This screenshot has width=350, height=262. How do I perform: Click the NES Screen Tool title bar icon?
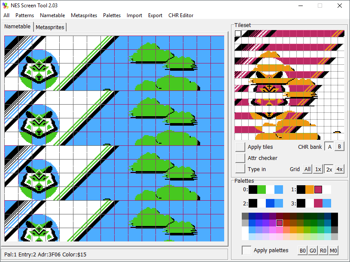click(5, 6)
